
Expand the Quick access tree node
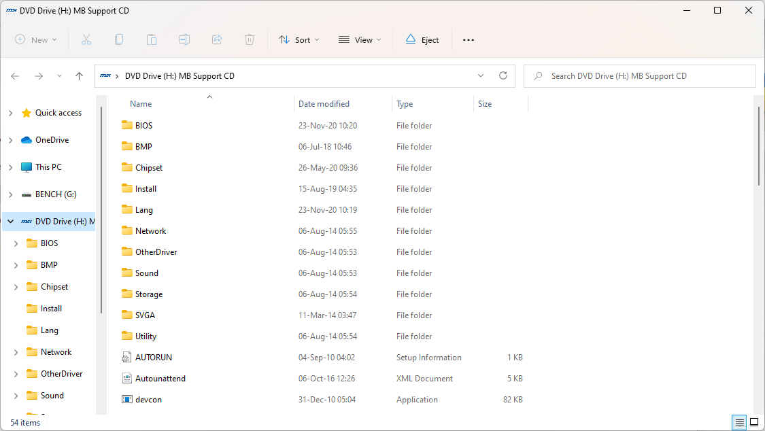(x=10, y=113)
